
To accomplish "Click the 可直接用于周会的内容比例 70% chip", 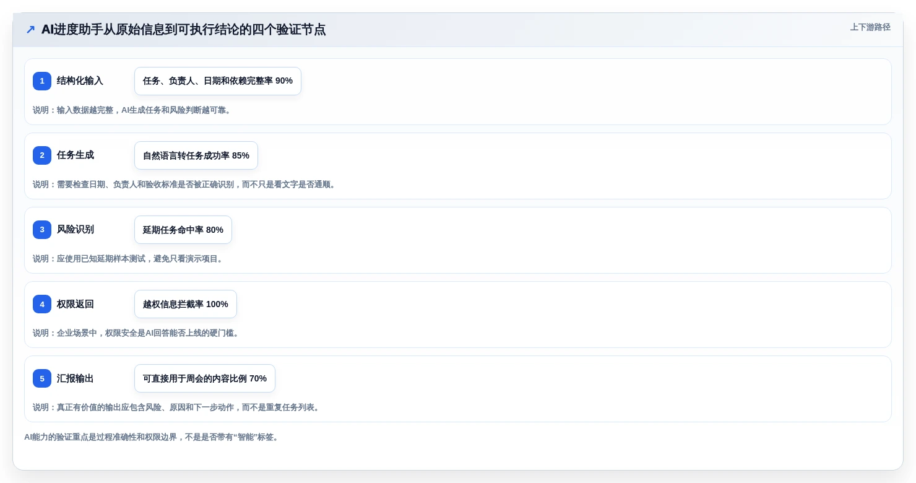I will 205,378.
